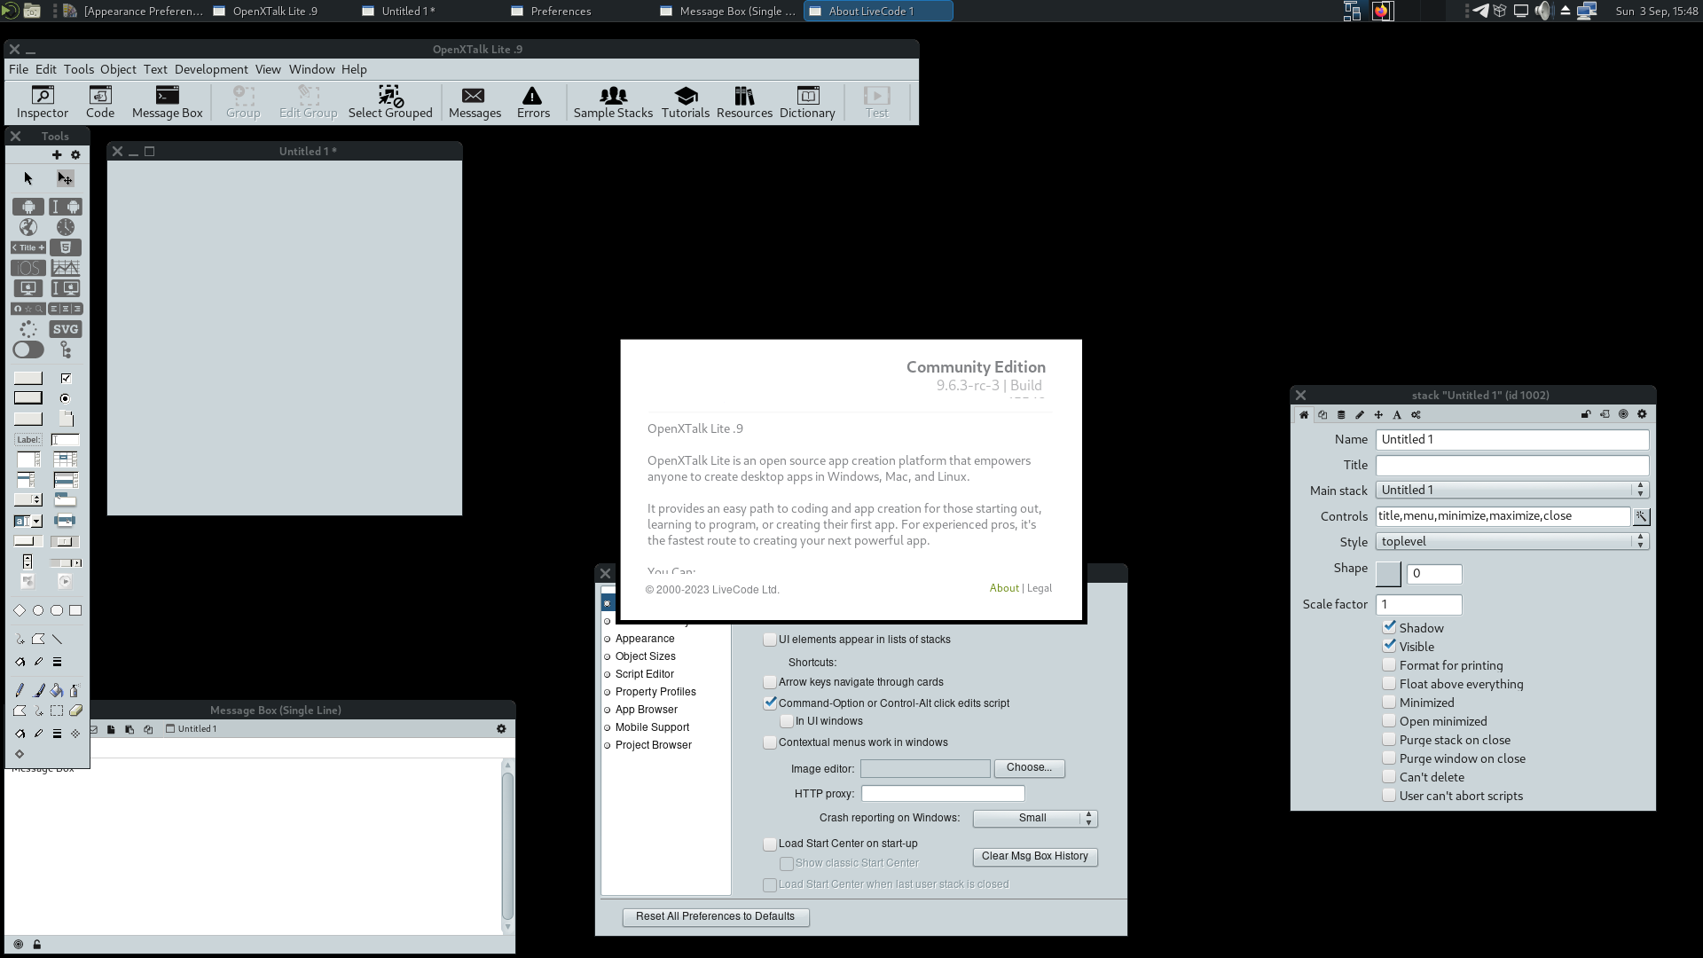Open the About link in About window
Screen dimensions: 1703x958
[x=1004, y=588]
